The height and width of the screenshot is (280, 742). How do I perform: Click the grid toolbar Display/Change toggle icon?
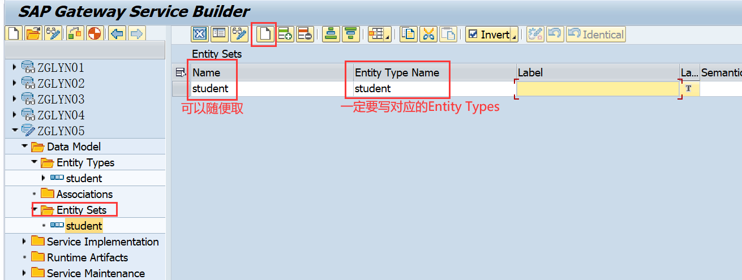239,35
